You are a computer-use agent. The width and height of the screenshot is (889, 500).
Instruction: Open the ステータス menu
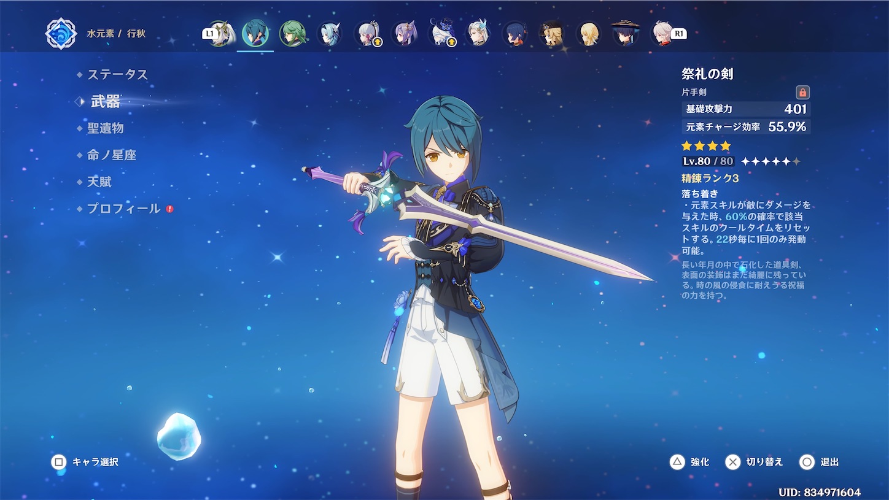click(x=117, y=74)
